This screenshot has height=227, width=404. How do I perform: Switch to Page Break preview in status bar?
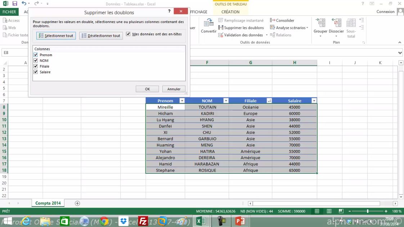[x=341, y=211]
